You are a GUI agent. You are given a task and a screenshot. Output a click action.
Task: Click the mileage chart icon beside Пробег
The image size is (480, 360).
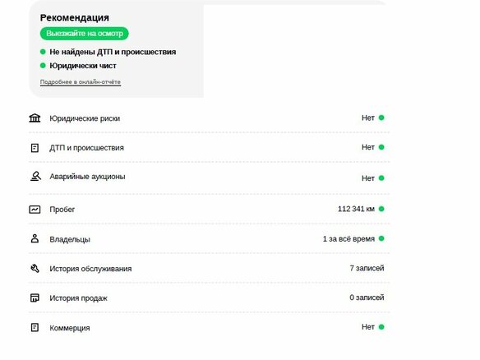(35, 210)
